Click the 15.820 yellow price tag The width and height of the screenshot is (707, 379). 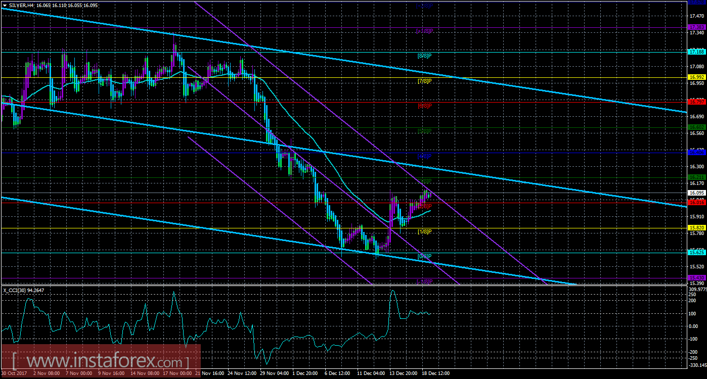[696, 227]
